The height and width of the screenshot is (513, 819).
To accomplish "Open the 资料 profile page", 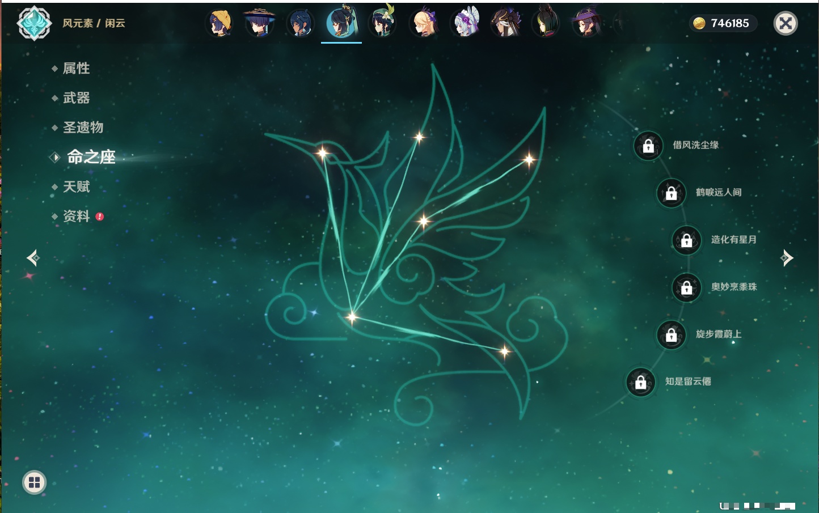I will click(x=76, y=216).
